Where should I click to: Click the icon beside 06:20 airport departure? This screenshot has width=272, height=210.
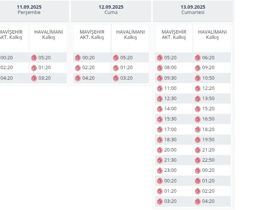coord(198,58)
